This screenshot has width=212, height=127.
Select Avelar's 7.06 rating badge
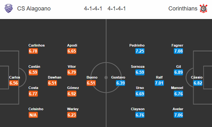tap(179, 115)
